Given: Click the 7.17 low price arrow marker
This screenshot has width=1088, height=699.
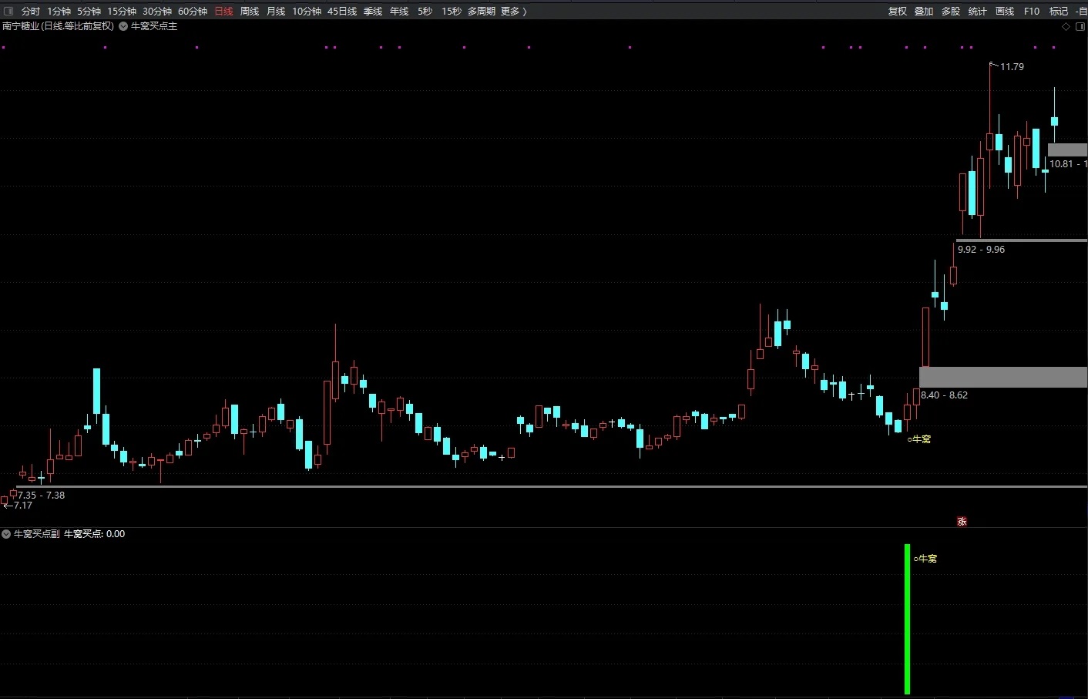Looking at the screenshot, I should point(18,506).
